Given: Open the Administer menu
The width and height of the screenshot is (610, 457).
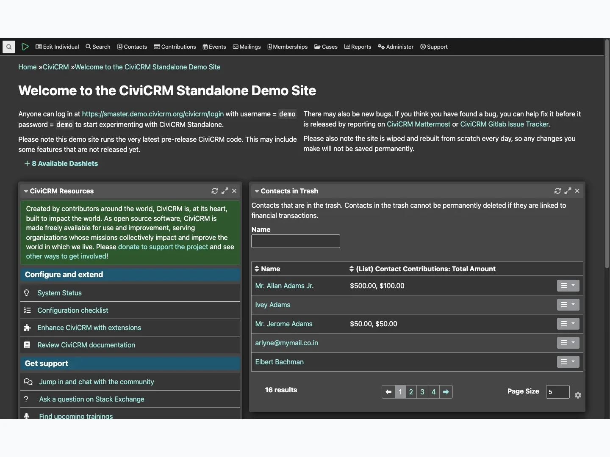Looking at the screenshot, I should [396, 47].
